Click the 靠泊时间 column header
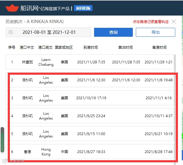 (x=125, y=48)
